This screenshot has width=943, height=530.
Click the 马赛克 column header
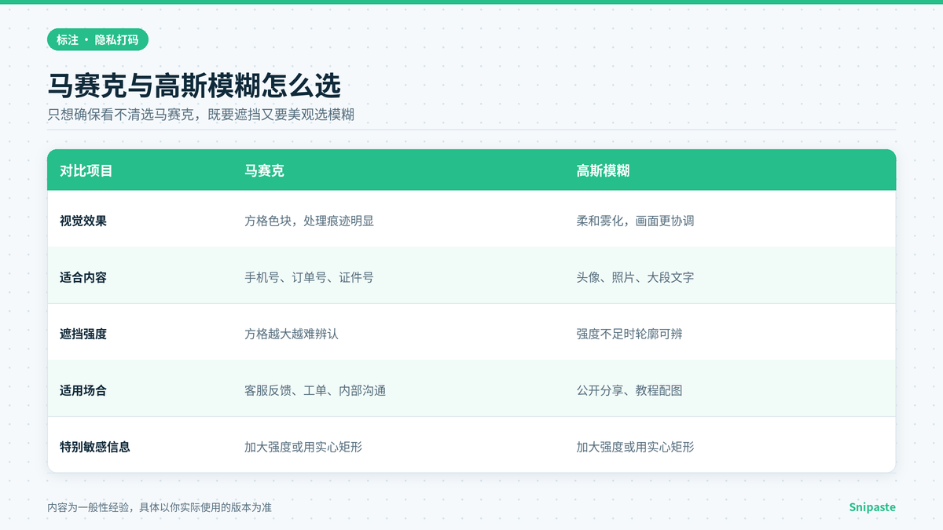(264, 170)
